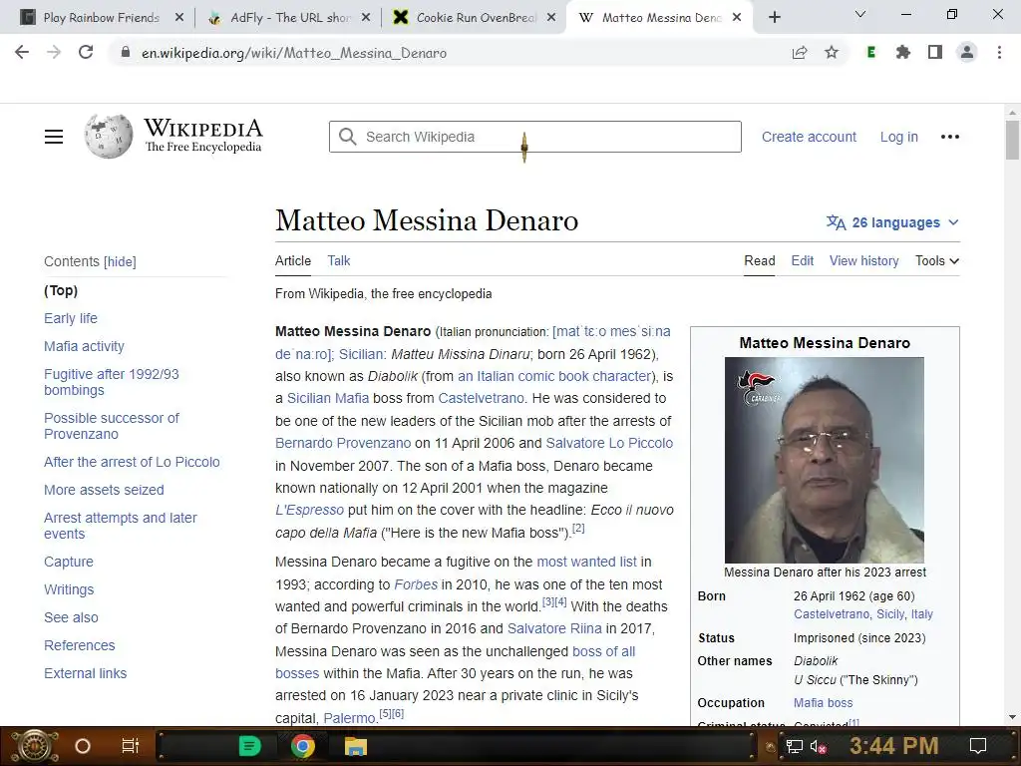Open a new browser tab with plus
The image size is (1021, 766).
pyautogui.click(x=774, y=18)
